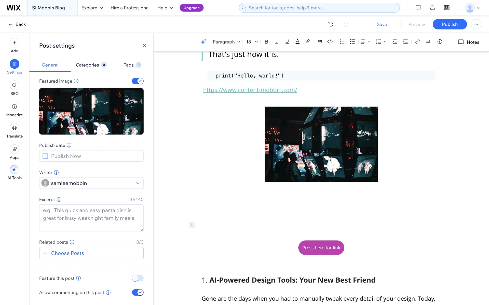The width and height of the screenshot is (489, 305).
Task: Open the text color picker
Action: (x=297, y=42)
